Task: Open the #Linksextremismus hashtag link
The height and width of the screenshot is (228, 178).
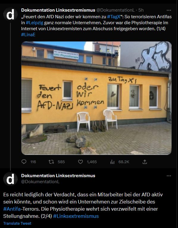Action: click(x=76, y=216)
